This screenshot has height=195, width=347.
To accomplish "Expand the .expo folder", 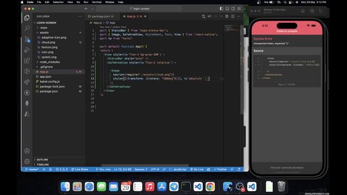I will click(59, 28).
